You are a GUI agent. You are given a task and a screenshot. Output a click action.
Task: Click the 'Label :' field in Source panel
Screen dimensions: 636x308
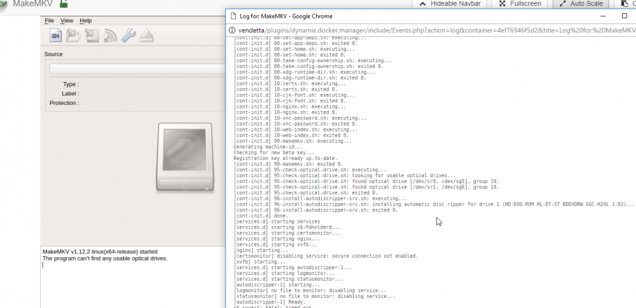70,93
